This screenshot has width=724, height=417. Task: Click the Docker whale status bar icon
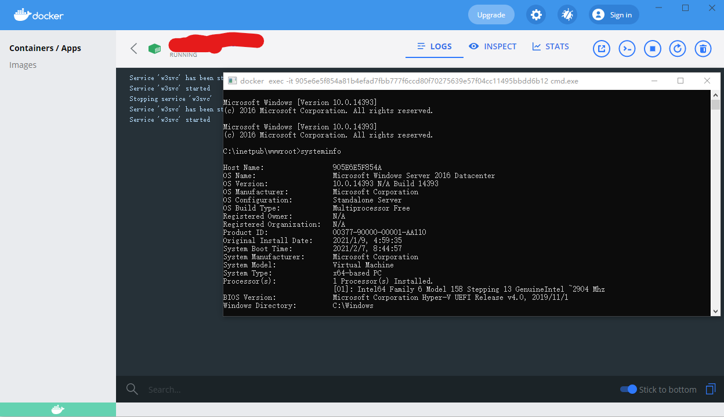point(58,409)
